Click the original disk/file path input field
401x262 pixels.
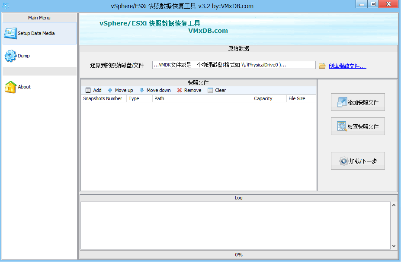tap(234, 65)
